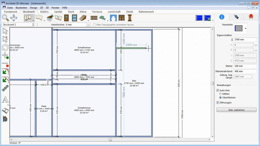This screenshot has width=260, height=146.
Task: Open the Stockwerk 1 floor selector
Action: [18, 25]
